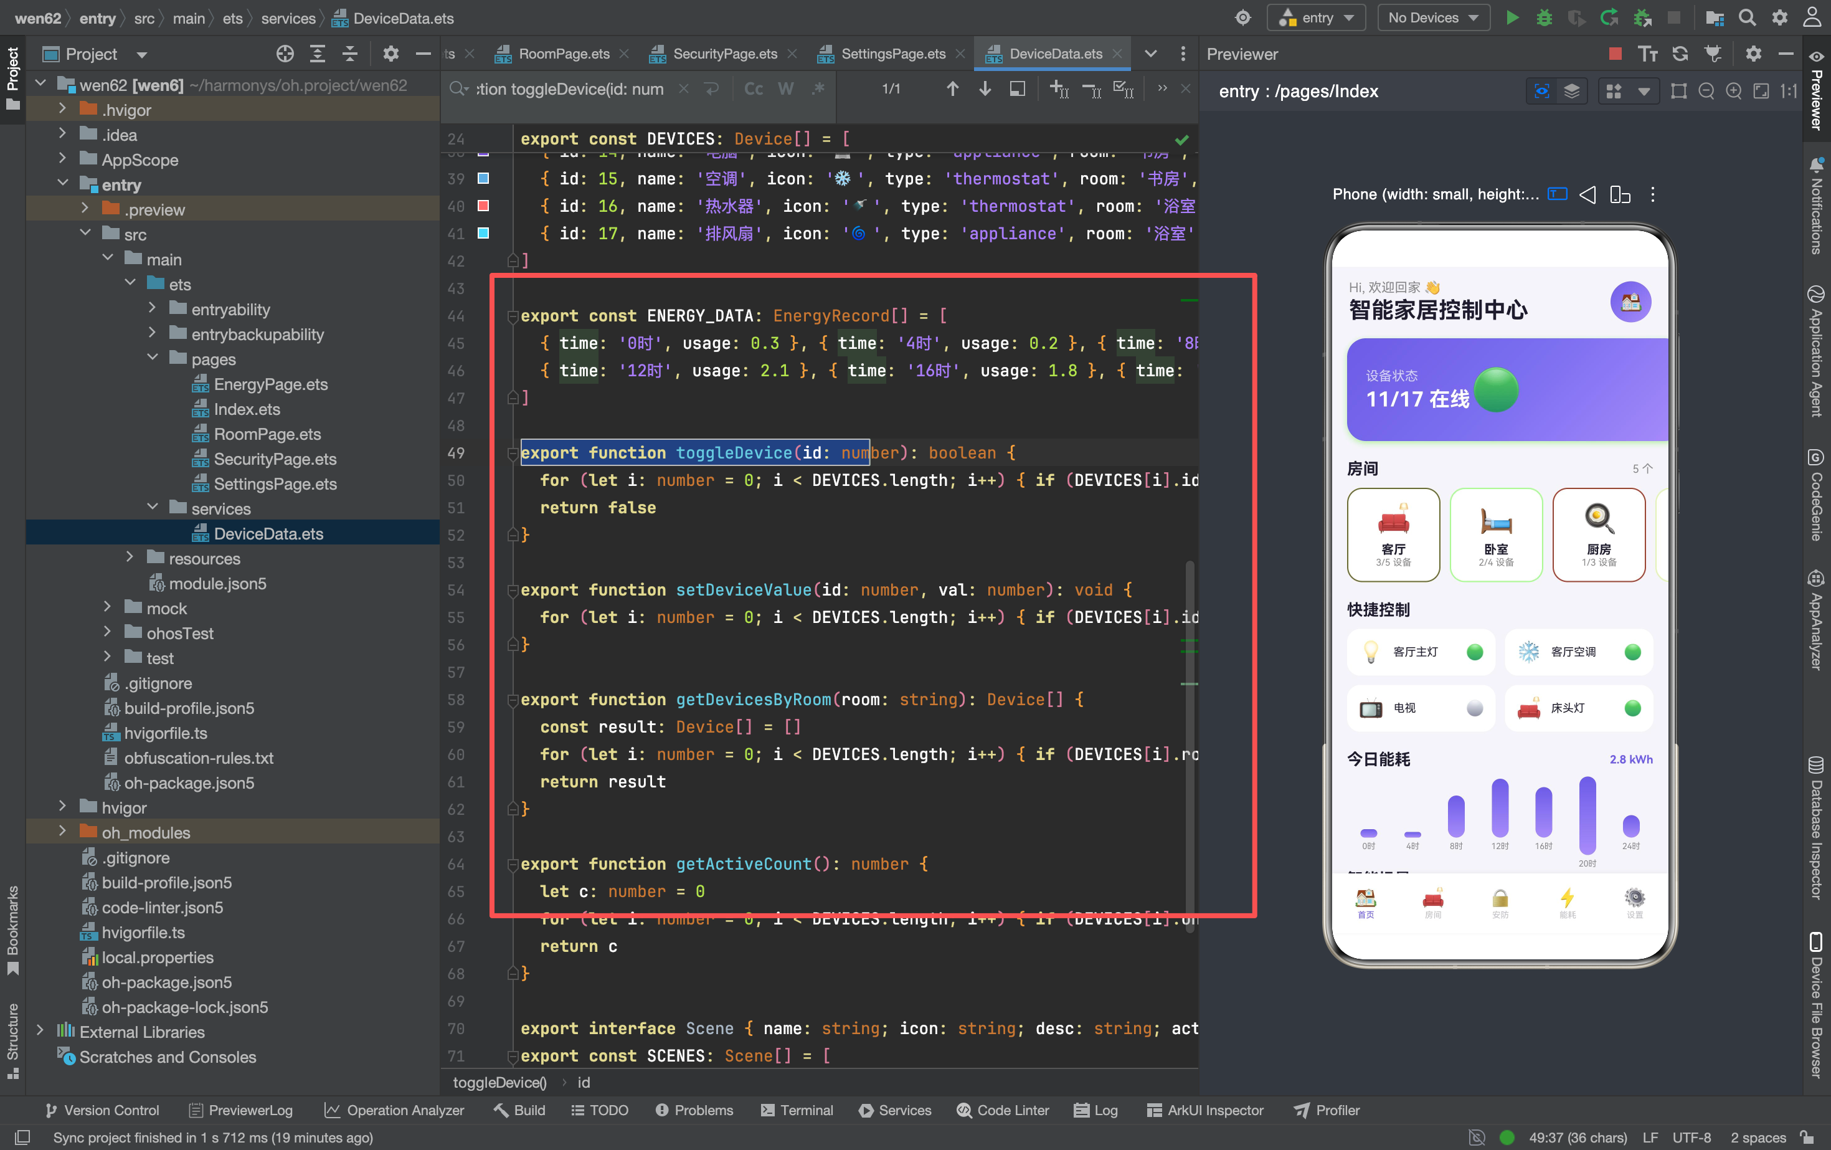
Task: Toggle the Cc match case option
Action: pos(753,89)
